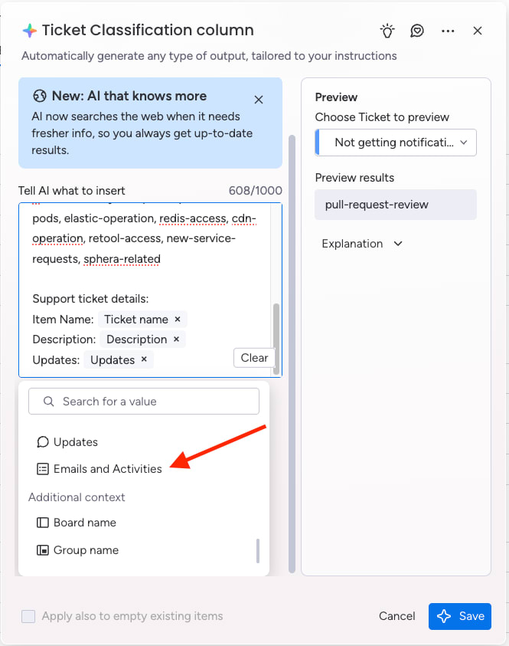Remove the Updates token
This screenshot has height=646, width=509.
point(144,359)
